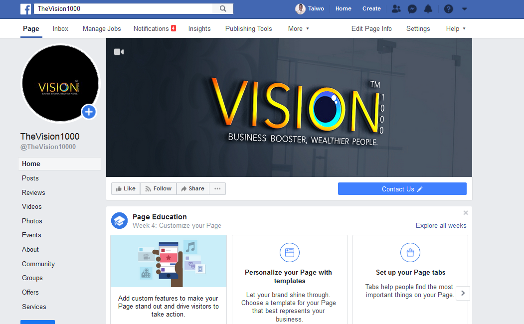Select Videos in the left sidebar
524x324 pixels.
pos(32,206)
